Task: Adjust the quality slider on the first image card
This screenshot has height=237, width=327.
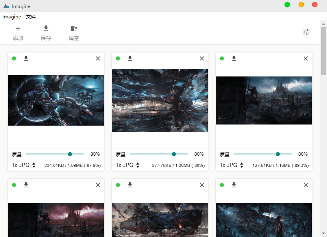Action: pos(70,154)
